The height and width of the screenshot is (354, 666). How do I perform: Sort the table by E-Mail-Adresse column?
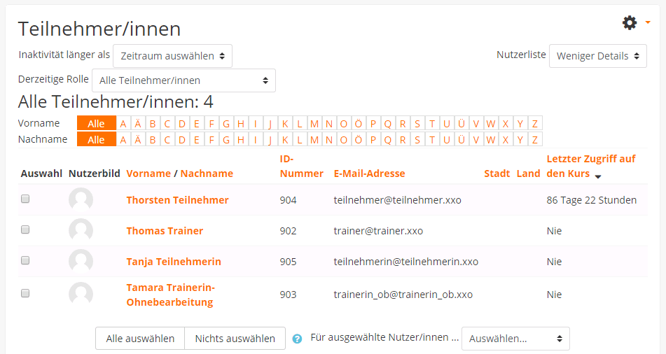click(x=369, y=174)
